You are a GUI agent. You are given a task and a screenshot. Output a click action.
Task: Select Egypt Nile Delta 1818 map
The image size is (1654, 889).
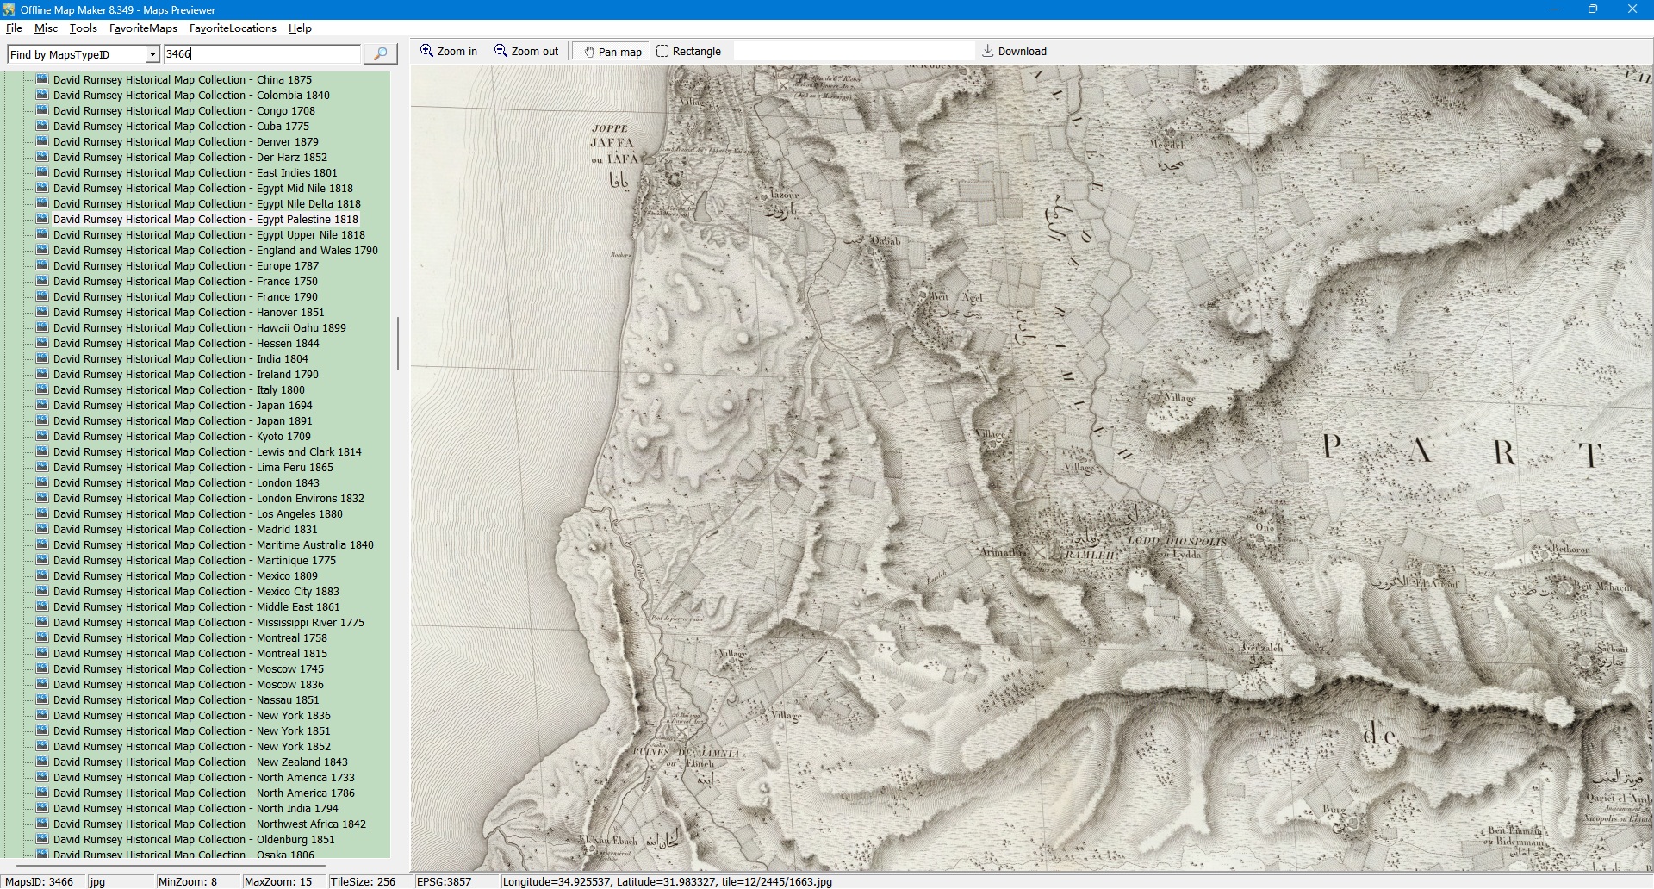207,204
